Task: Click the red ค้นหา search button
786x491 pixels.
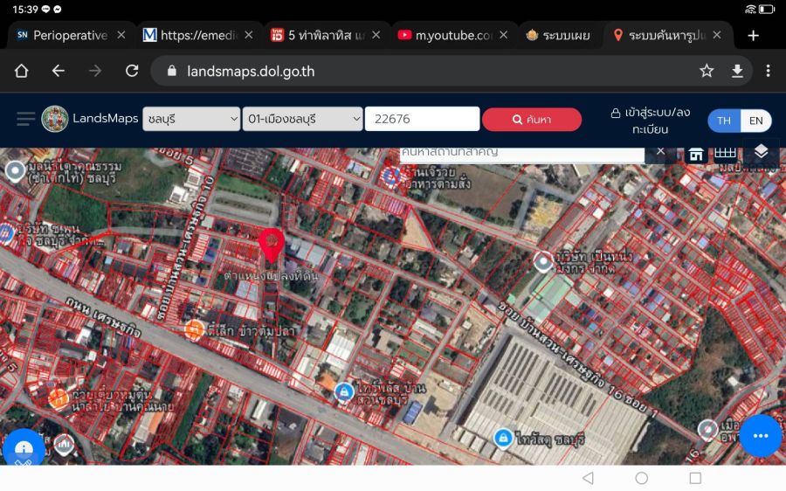Action: point(531,120)
